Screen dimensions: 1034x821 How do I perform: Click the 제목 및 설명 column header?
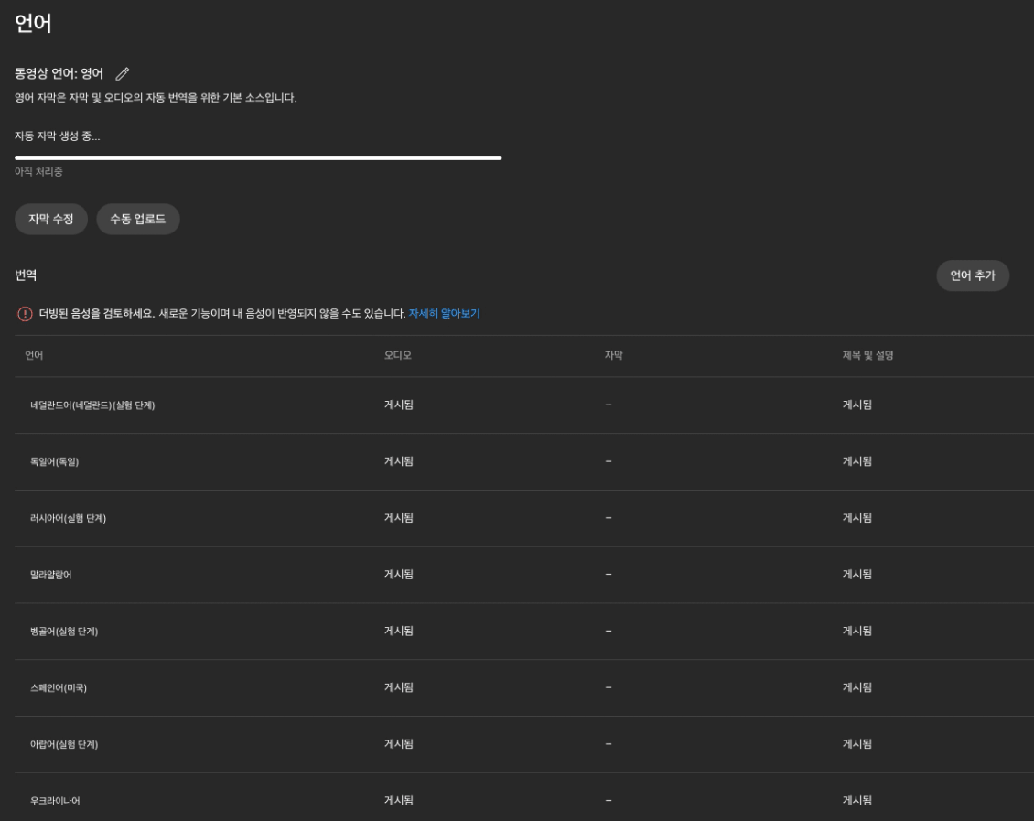pos(867,355)
